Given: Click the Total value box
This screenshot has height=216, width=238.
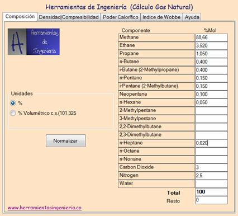Looking at the screenshot, I should 211,192.
